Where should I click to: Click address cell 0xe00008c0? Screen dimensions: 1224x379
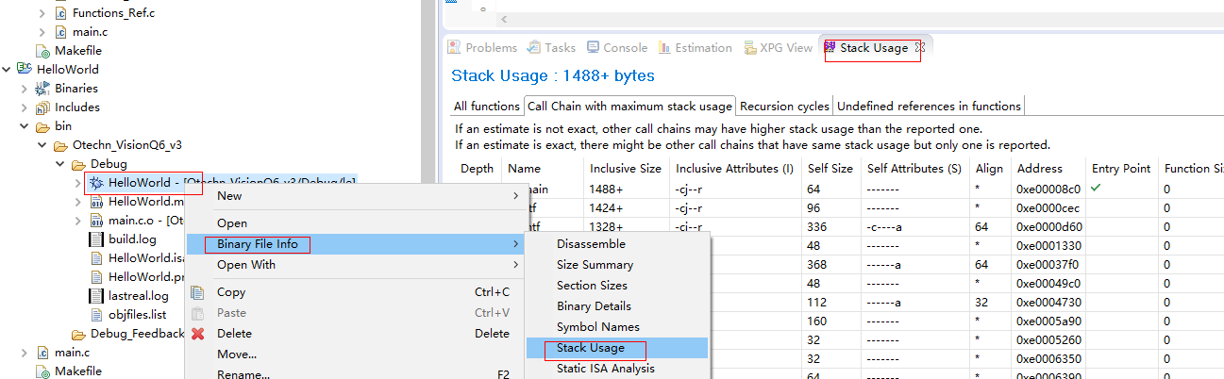(1048, 189)
